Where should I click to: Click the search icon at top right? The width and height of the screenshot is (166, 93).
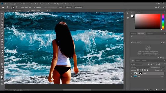(156, 7)
